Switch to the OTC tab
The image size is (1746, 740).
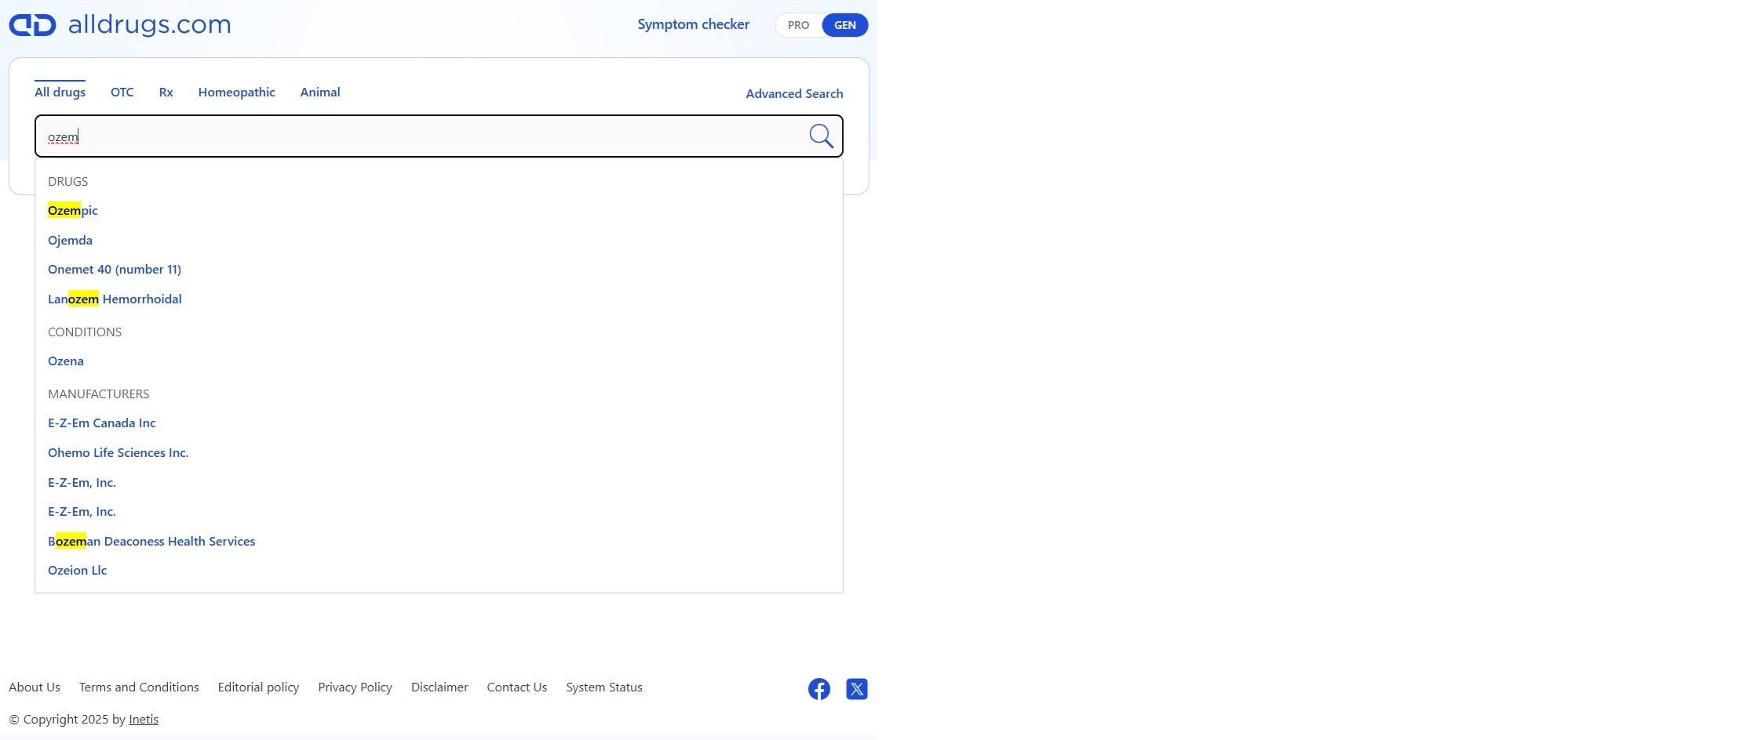pyautogui.click(x=122, y=92)
